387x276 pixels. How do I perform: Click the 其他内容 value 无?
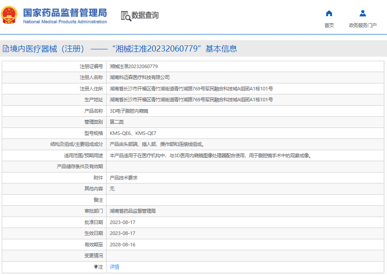(x=112, y=189)
